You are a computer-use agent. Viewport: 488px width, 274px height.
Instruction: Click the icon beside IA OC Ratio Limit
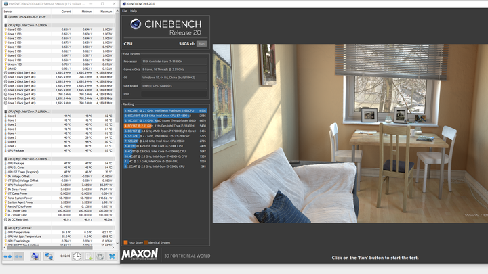(5, 219)
